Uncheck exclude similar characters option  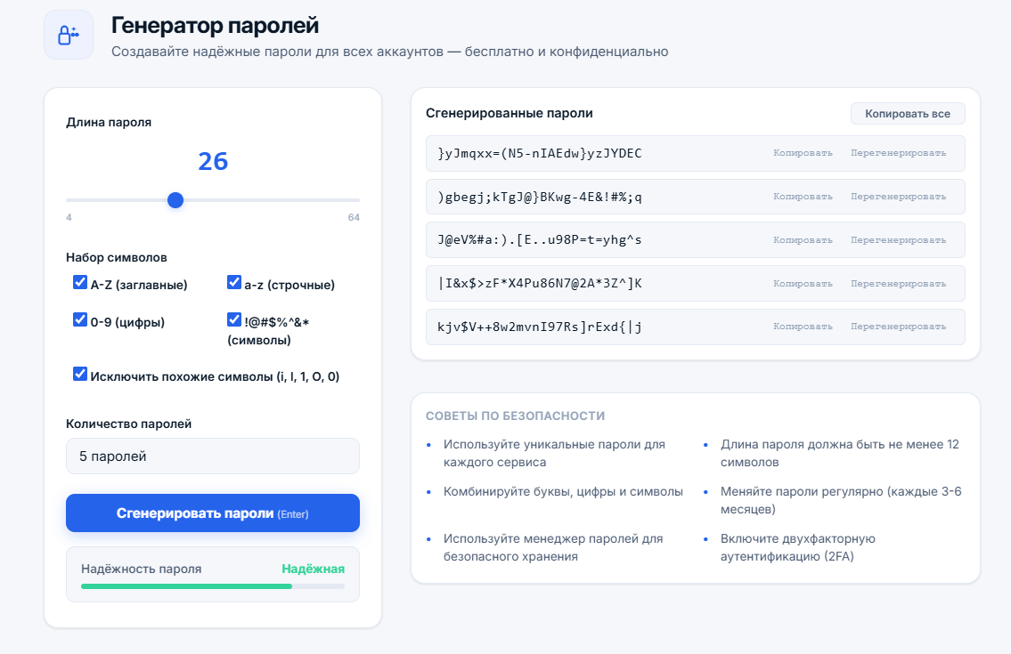[80, 375]
